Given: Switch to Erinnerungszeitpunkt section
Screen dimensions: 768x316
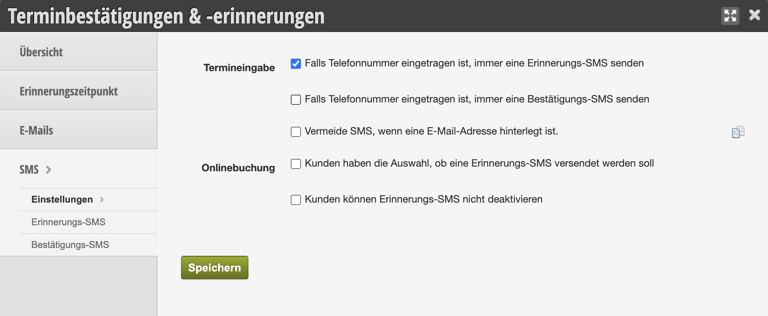Looking at the screenshot, I should (x=78, y=91).
